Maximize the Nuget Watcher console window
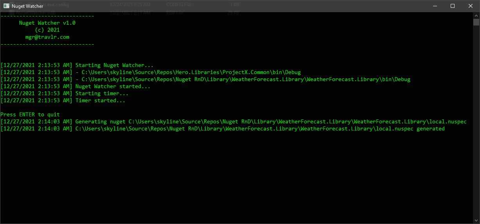The image size is (480, 224). point(453,6)
